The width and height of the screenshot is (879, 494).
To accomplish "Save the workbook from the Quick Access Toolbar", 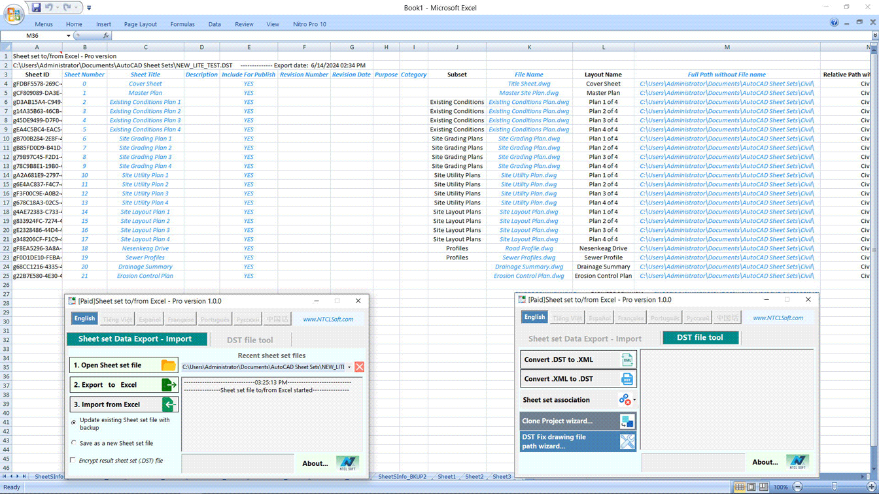I will coord(36,8).
